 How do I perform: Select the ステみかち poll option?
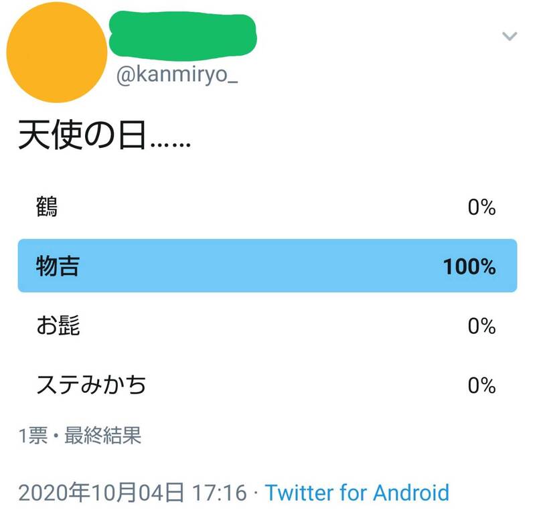(x=91, y=385)
